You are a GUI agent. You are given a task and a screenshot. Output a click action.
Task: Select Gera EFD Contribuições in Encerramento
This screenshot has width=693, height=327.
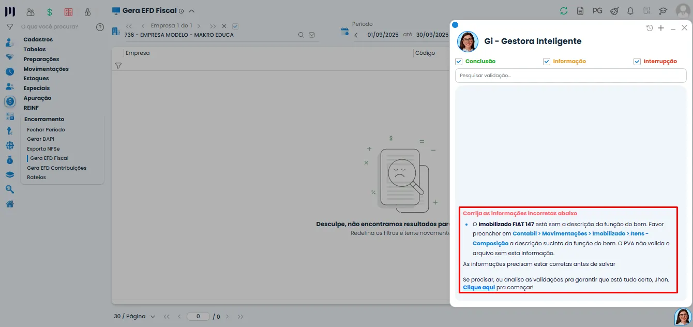(x=57, y=167)
